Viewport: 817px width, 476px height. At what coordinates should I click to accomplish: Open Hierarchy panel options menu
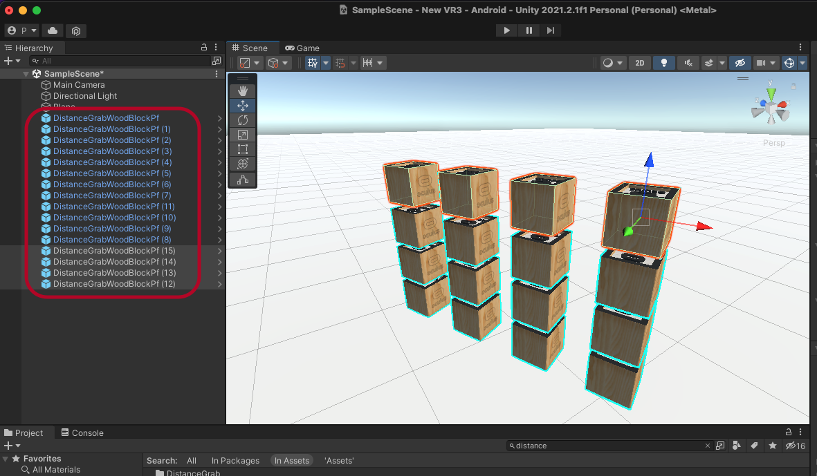tap(217, 48)
